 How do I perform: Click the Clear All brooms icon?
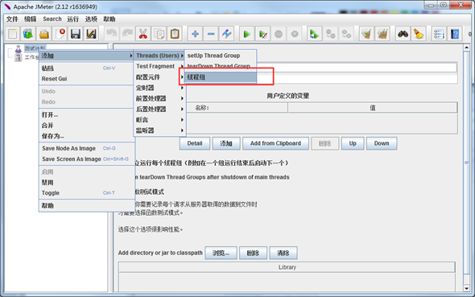point(382,34)
